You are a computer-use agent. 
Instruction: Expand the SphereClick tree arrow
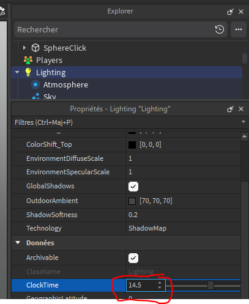24,48
